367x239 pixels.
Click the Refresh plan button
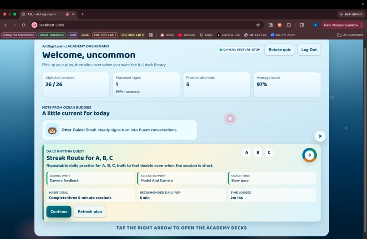pyautogui.click(x=90, y=212)
